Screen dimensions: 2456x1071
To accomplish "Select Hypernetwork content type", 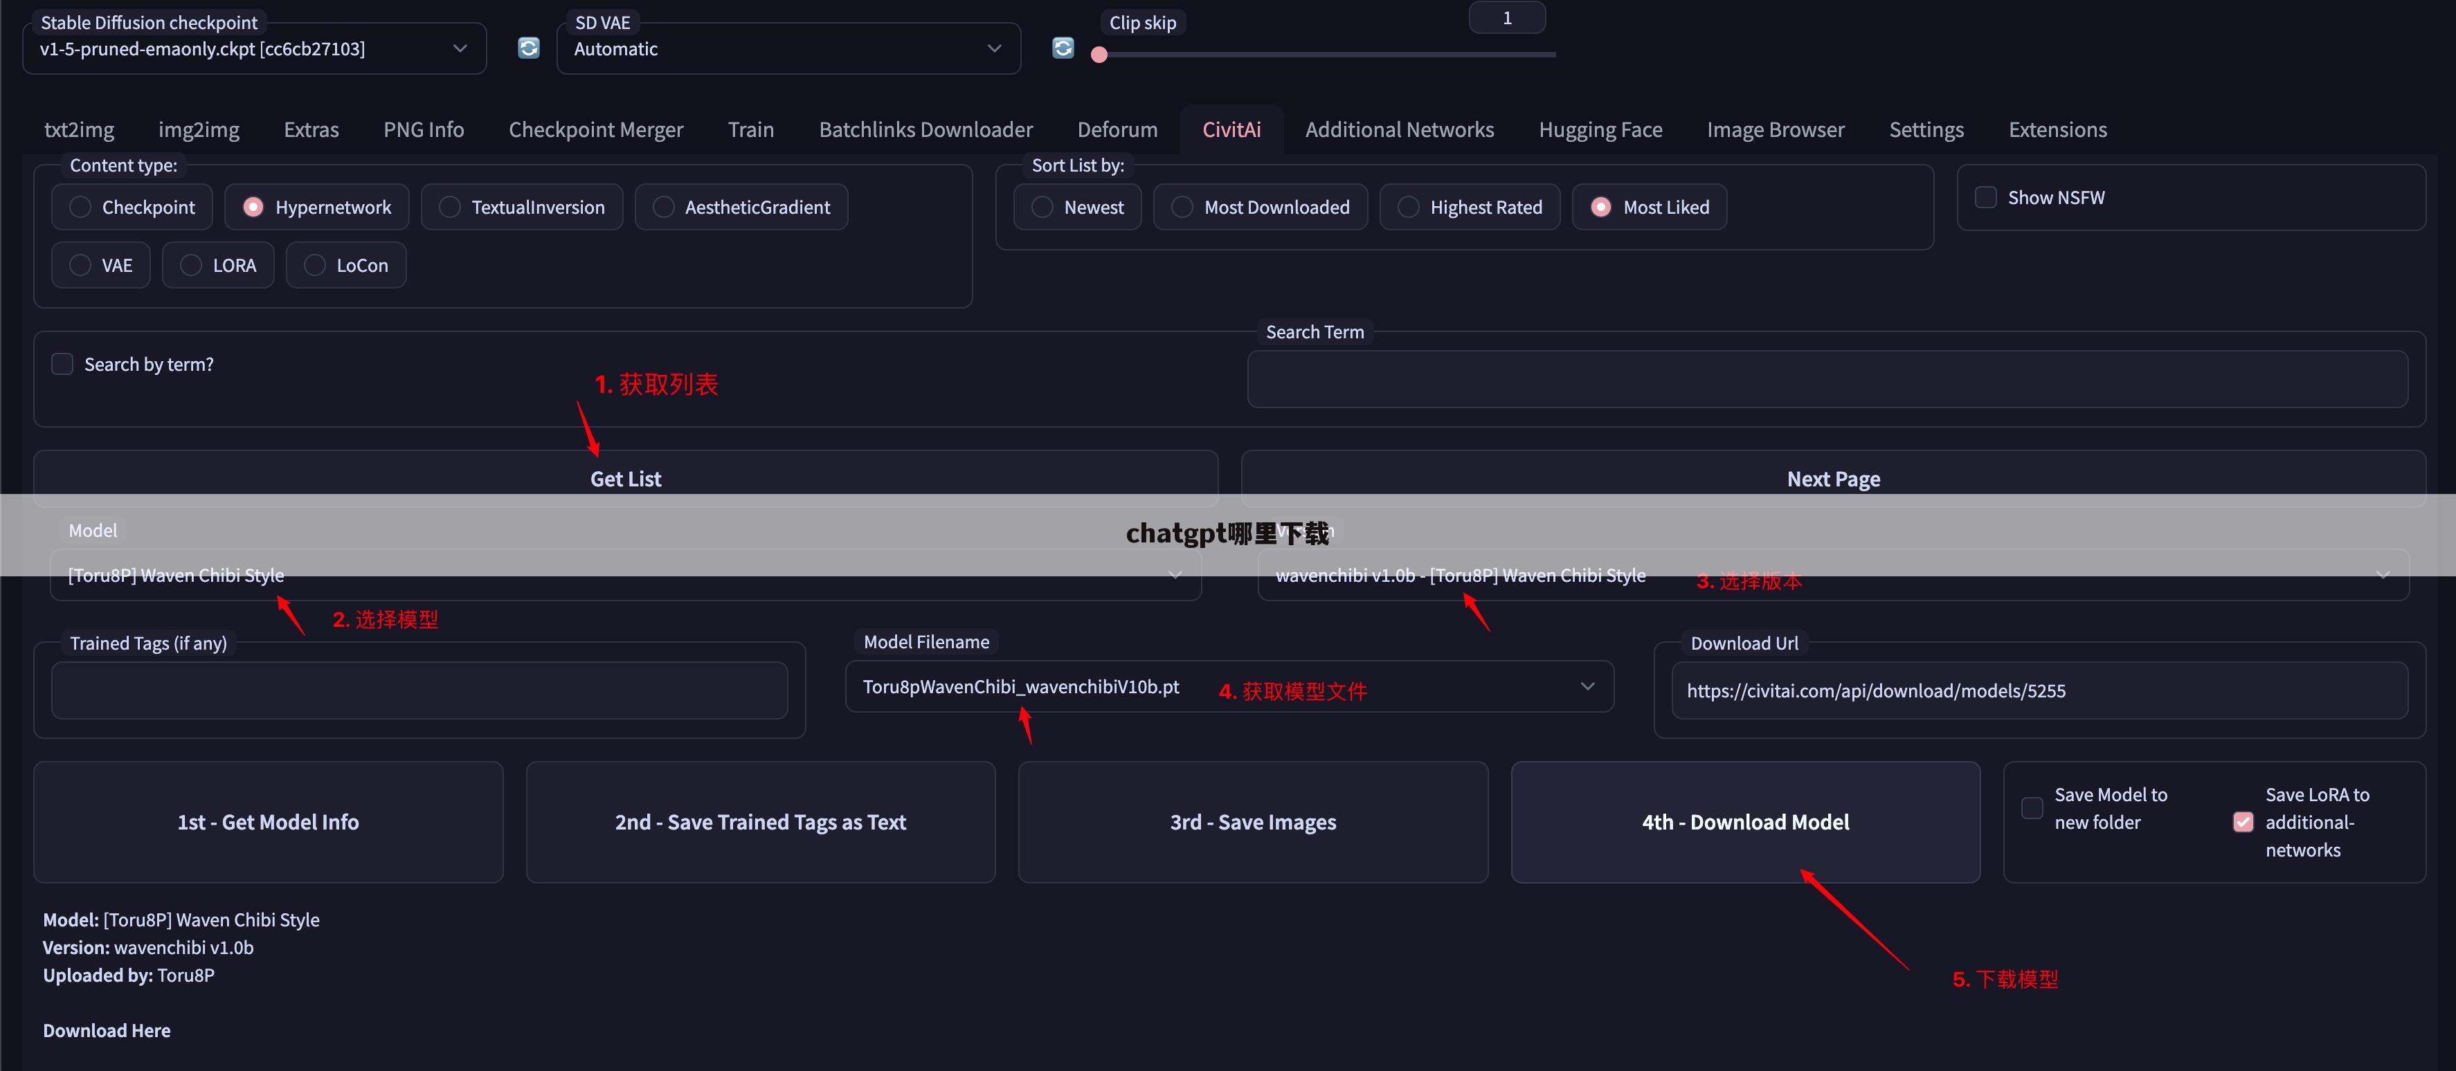I will pyautogui.click(x=316, y=207).
